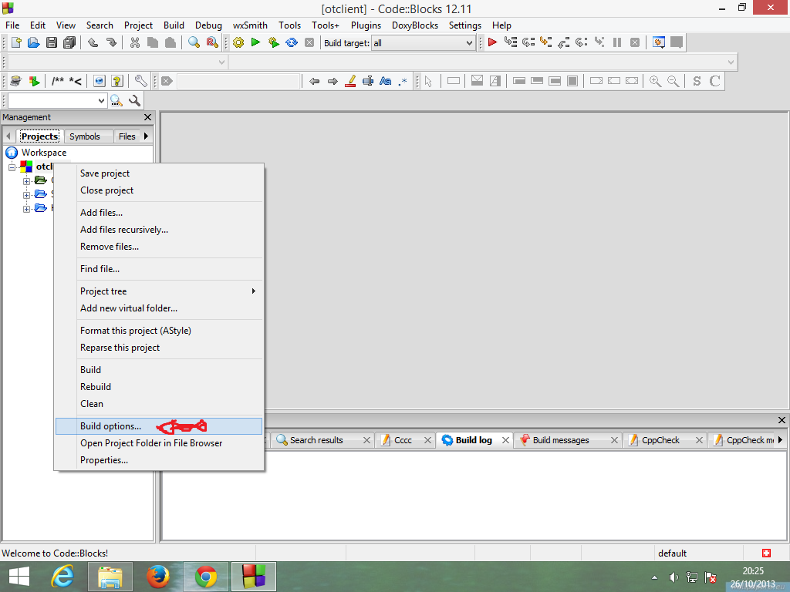Open the Find magnifier tool

click(x=194, y=43)
